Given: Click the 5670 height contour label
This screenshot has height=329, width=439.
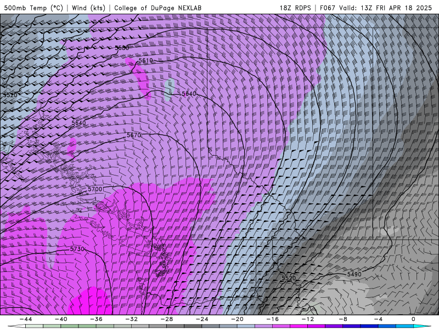Looking at the screenshot, I should [134, 135].
